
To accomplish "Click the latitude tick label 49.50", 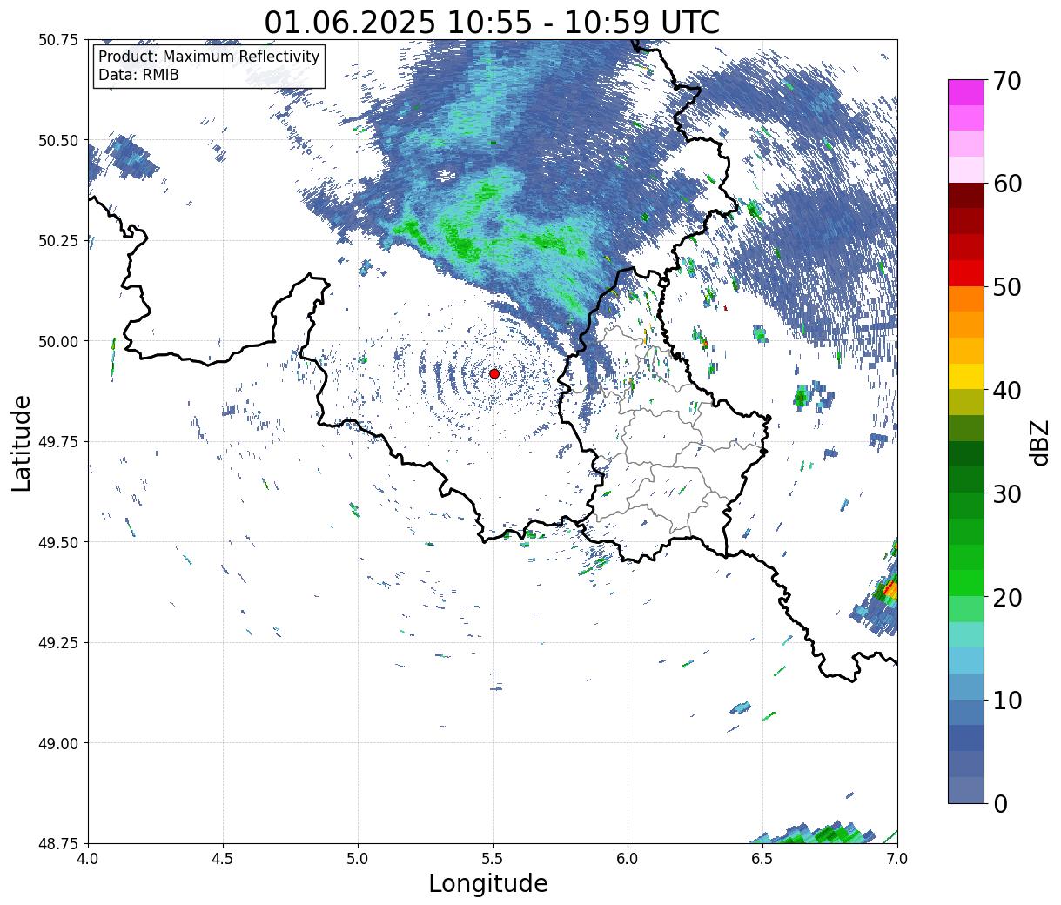I will pos(58,542).
